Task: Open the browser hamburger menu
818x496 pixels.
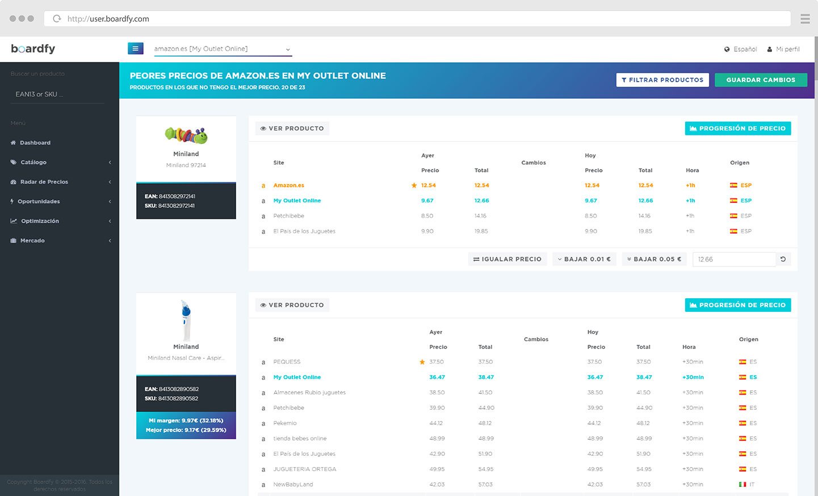Action: tap(805, 19)
